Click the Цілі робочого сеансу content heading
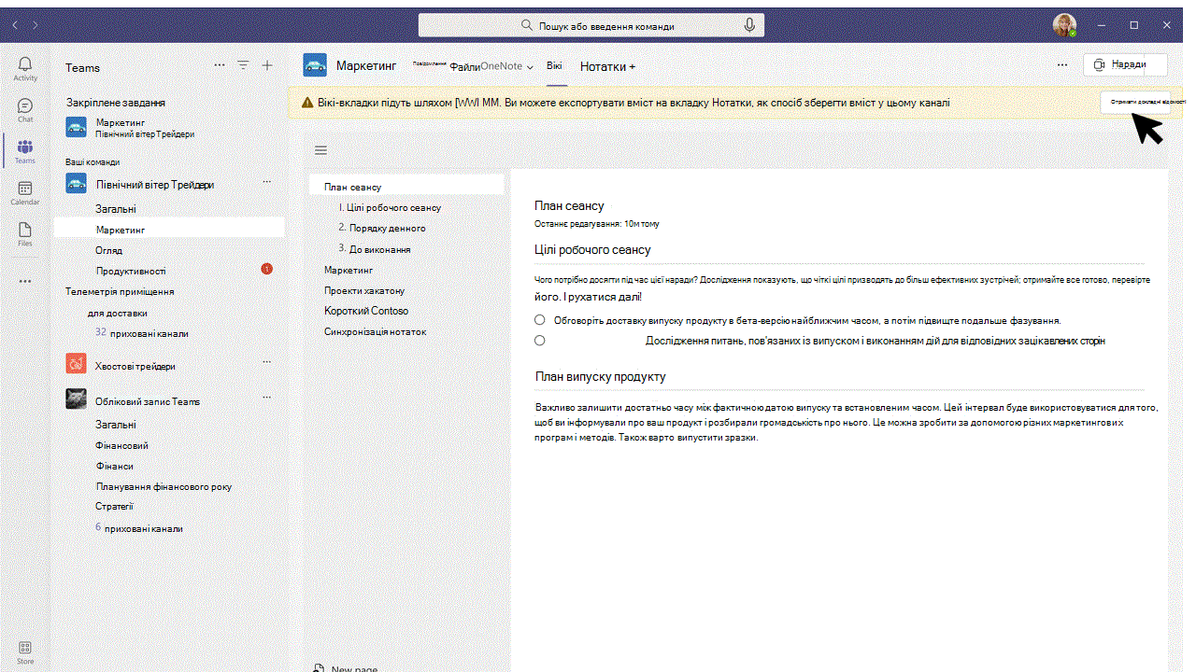The width and height of the screenshot is (1196, 672). point(592,249)
